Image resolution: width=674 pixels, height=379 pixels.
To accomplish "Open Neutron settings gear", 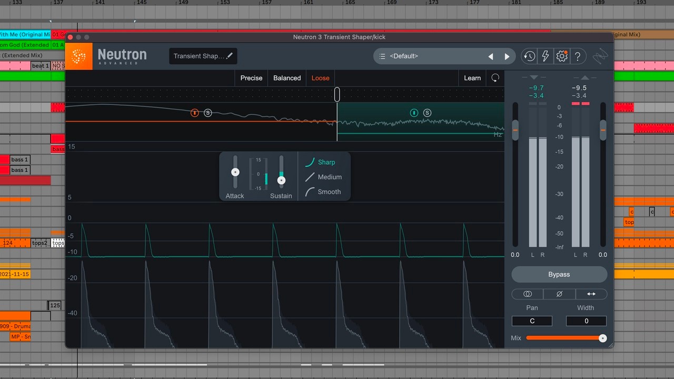I will click(x=562, y=56).
